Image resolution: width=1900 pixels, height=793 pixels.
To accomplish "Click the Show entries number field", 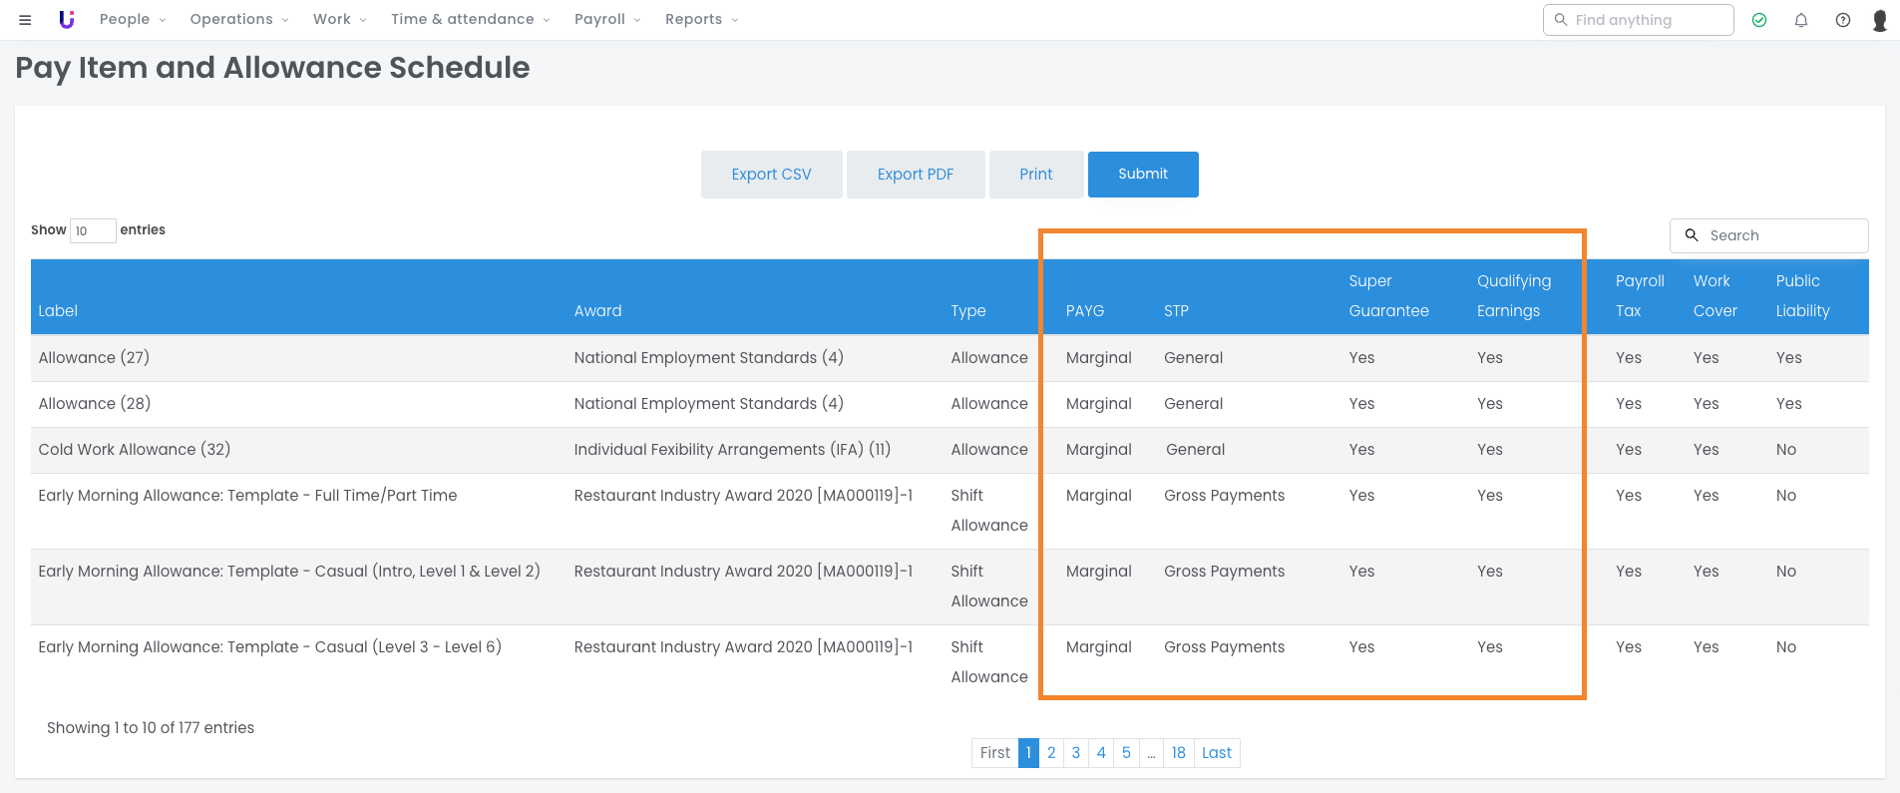I will click(x=93, y=230).
